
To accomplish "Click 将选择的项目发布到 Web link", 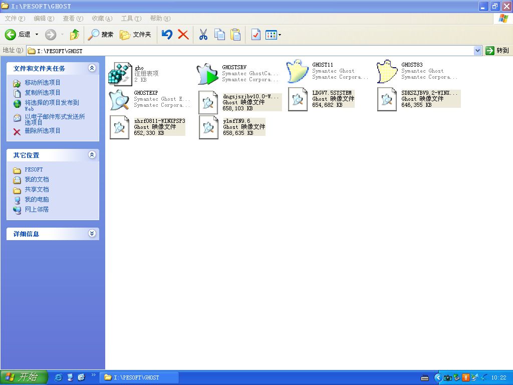I will (52, 105).
